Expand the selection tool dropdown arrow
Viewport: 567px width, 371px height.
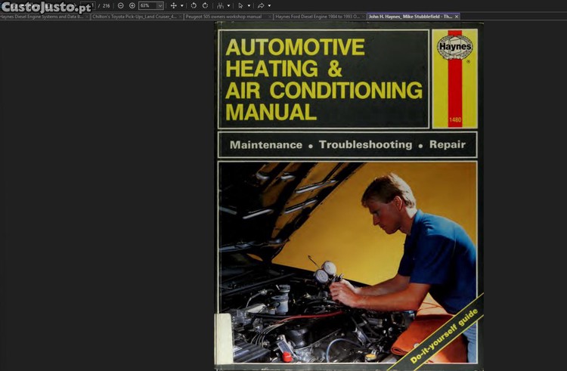pyautogui.click(x=249, y=5)
